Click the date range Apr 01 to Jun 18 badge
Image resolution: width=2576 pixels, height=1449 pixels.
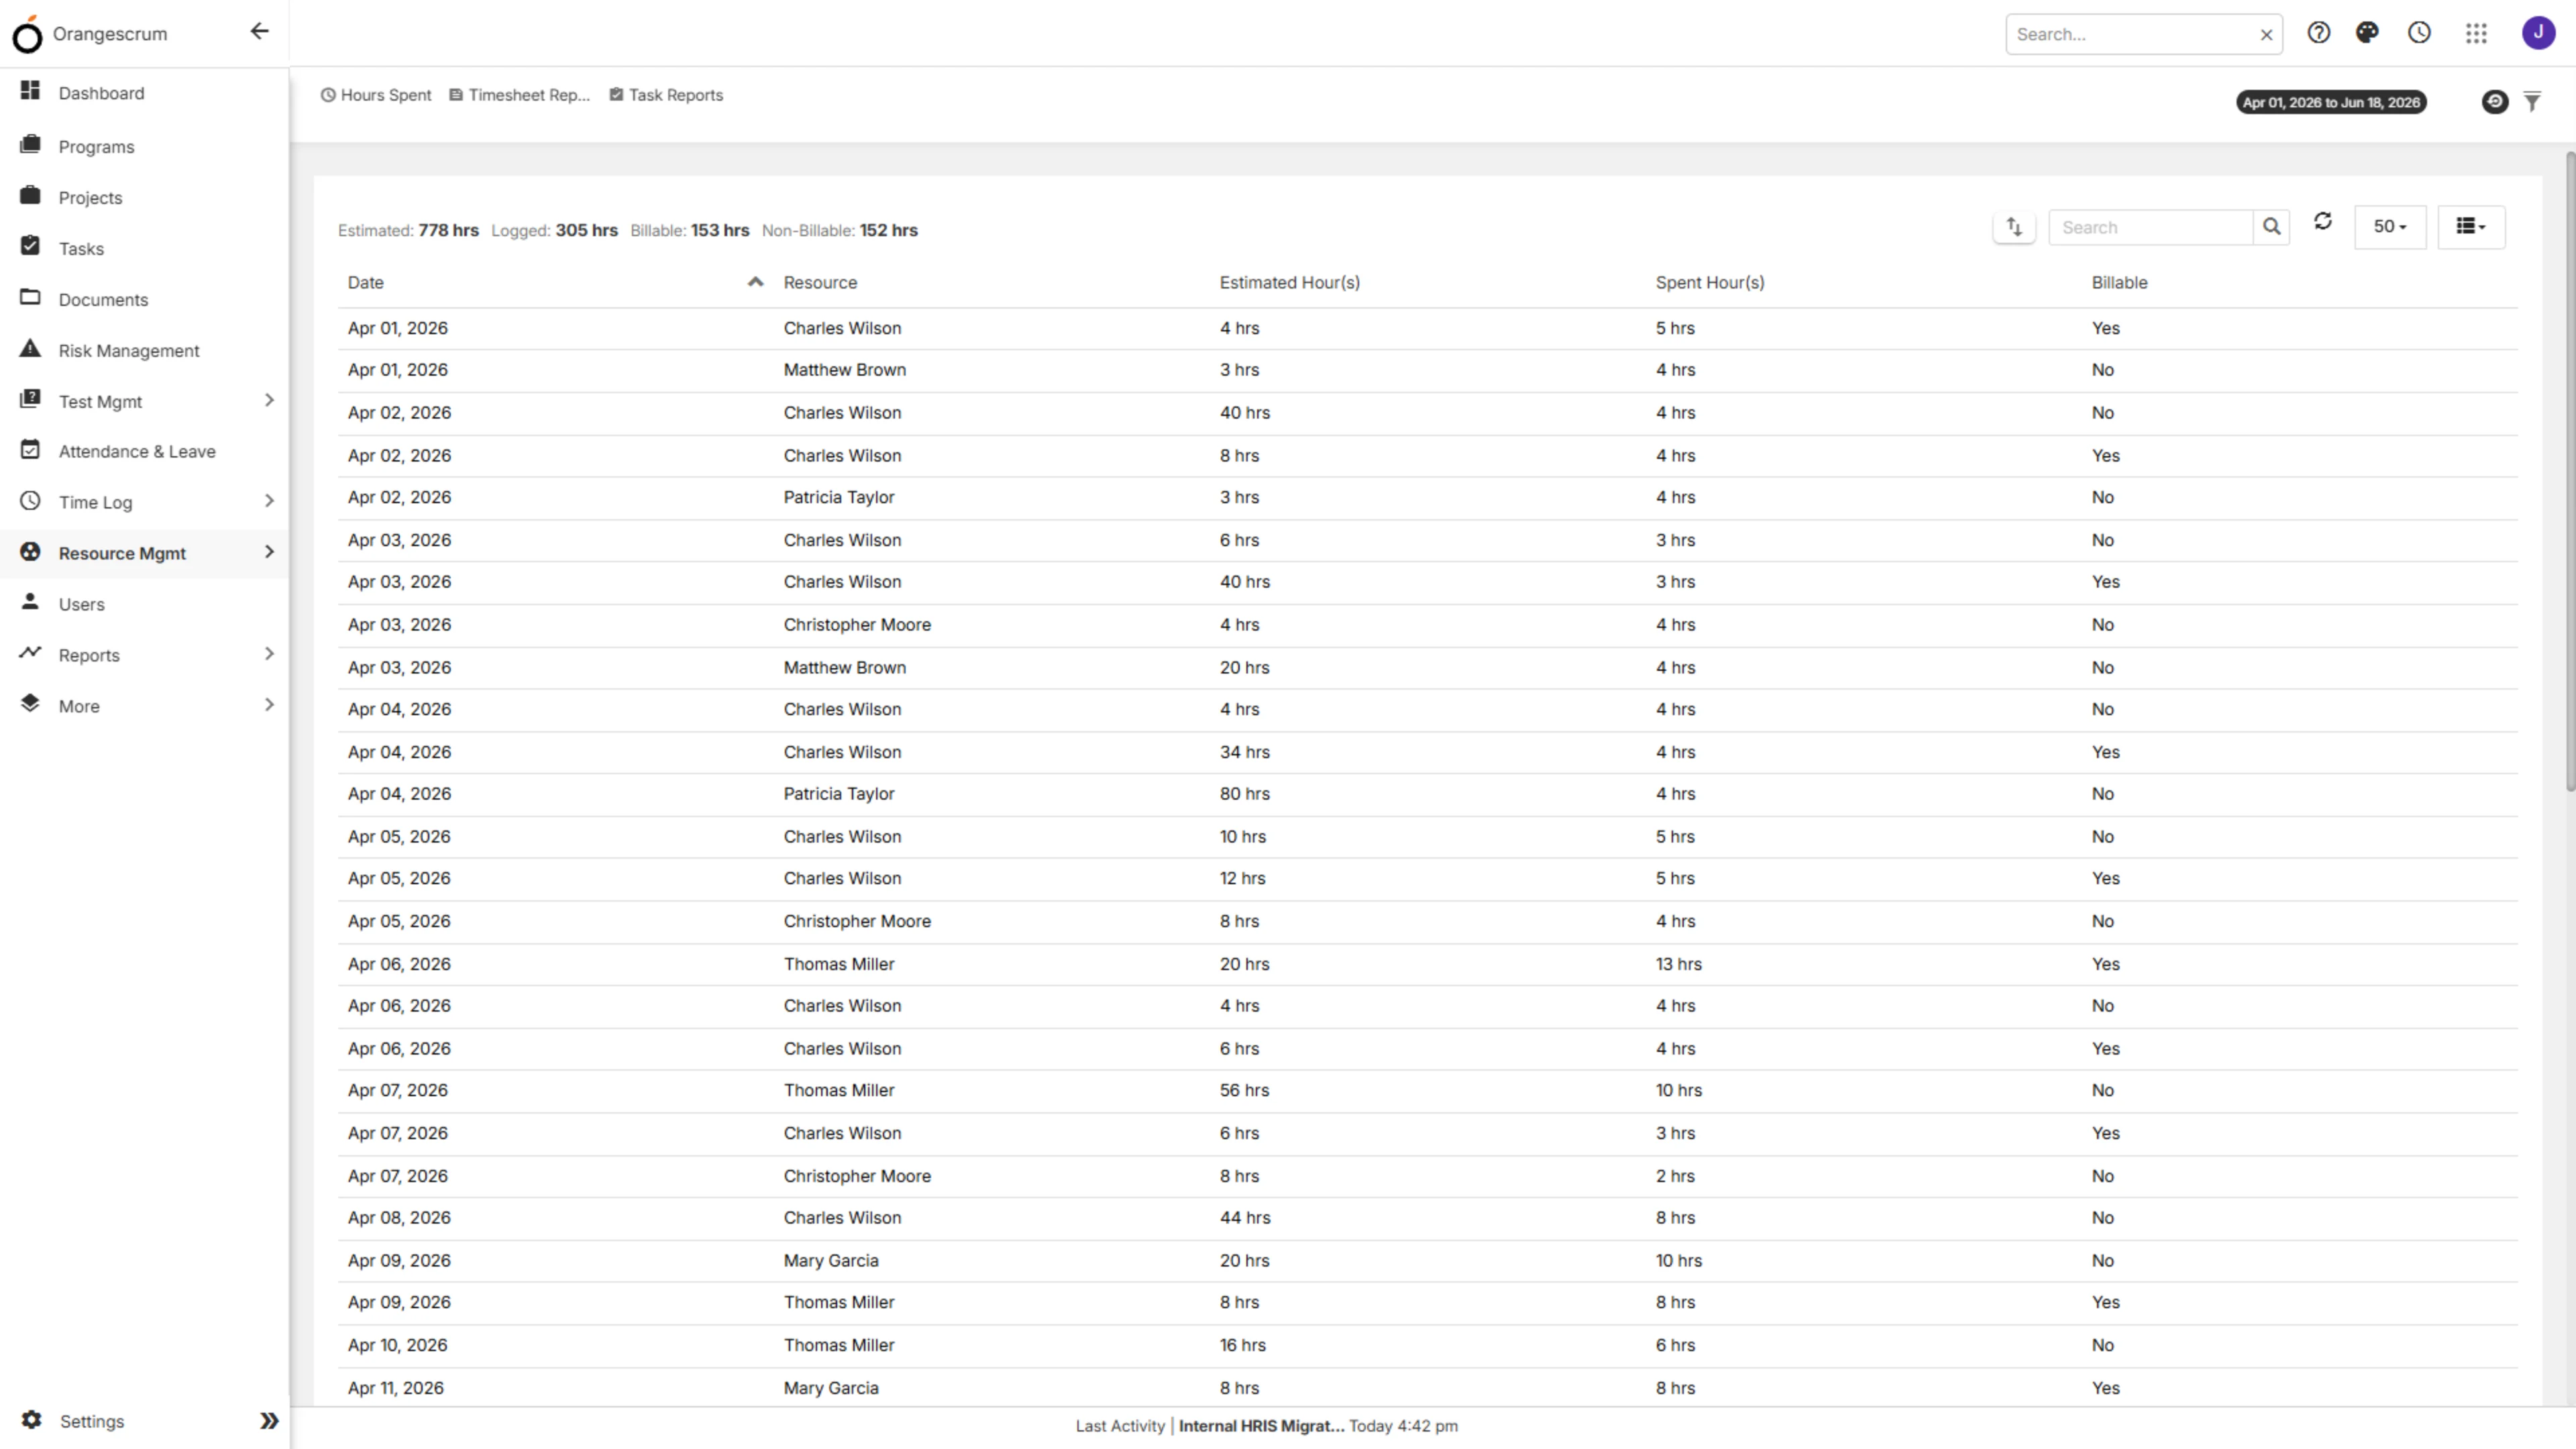2331,102
